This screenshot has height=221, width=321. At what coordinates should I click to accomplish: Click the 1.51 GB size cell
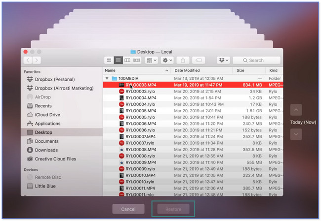[x=254, y=111]
